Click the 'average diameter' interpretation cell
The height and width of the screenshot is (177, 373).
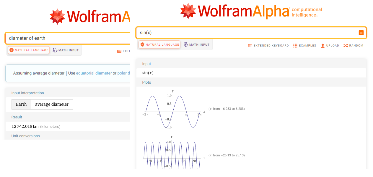pyautogui.click(x=52, y=104)
